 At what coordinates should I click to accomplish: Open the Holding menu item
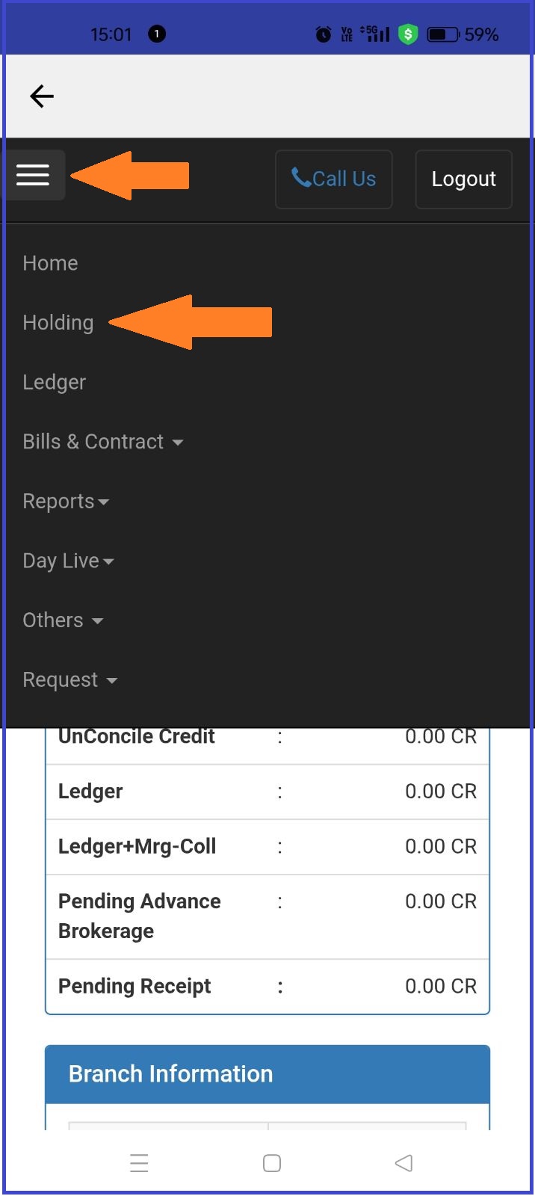click(58, 323)
